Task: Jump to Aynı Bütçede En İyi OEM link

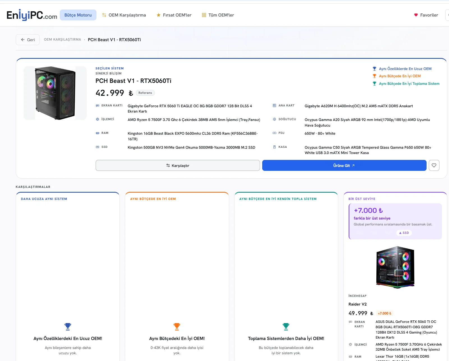Action: tap(397, 76)
